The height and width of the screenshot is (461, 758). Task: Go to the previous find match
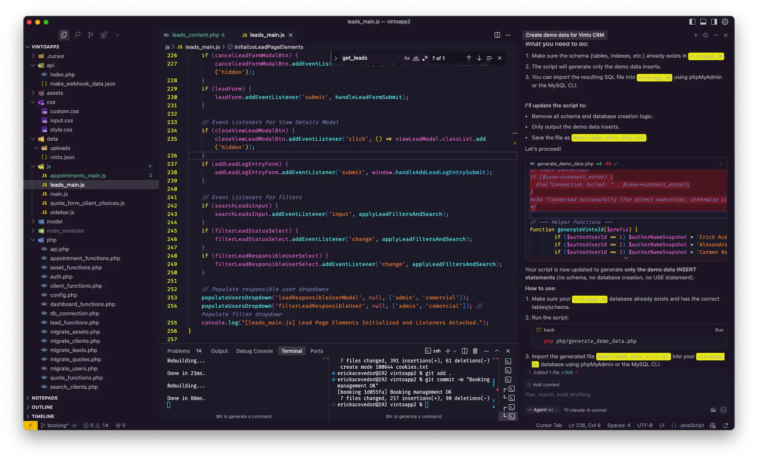pyautogui.click(x=469, y=58)
